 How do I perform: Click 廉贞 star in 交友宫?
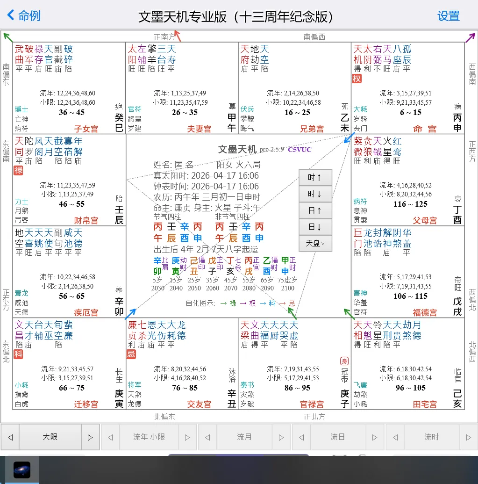tap(132, 330)
